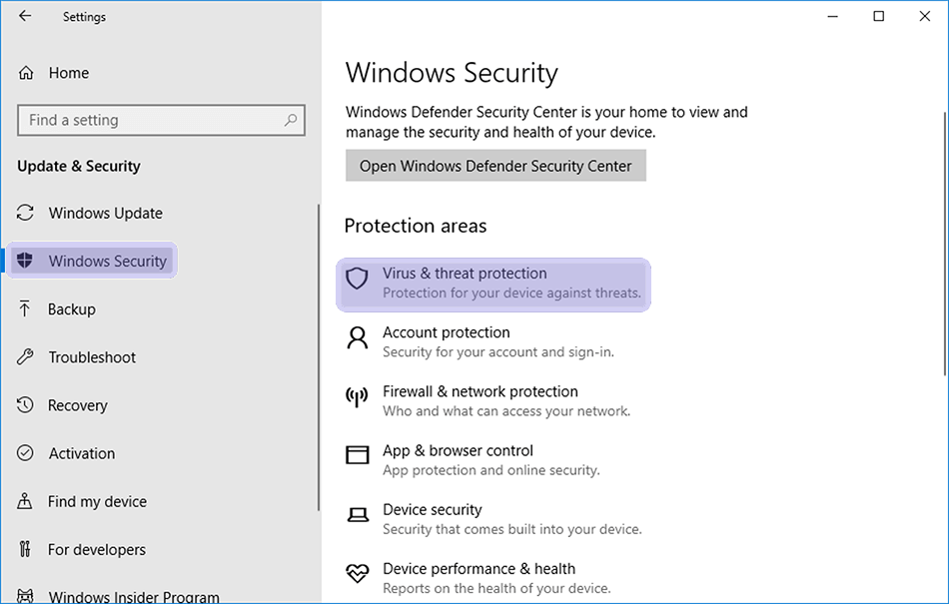
Task: Click the For developers tools icon
Action: pos(25,548)
